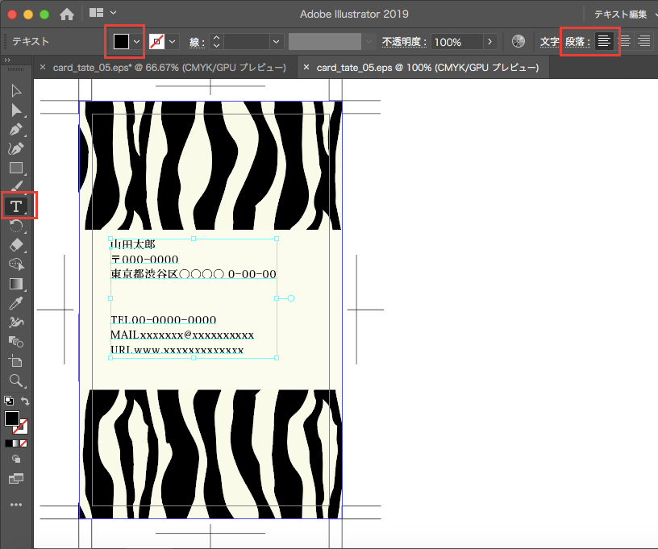
Task: Set paragraph alignment to right
Action: tap(643, 42)
